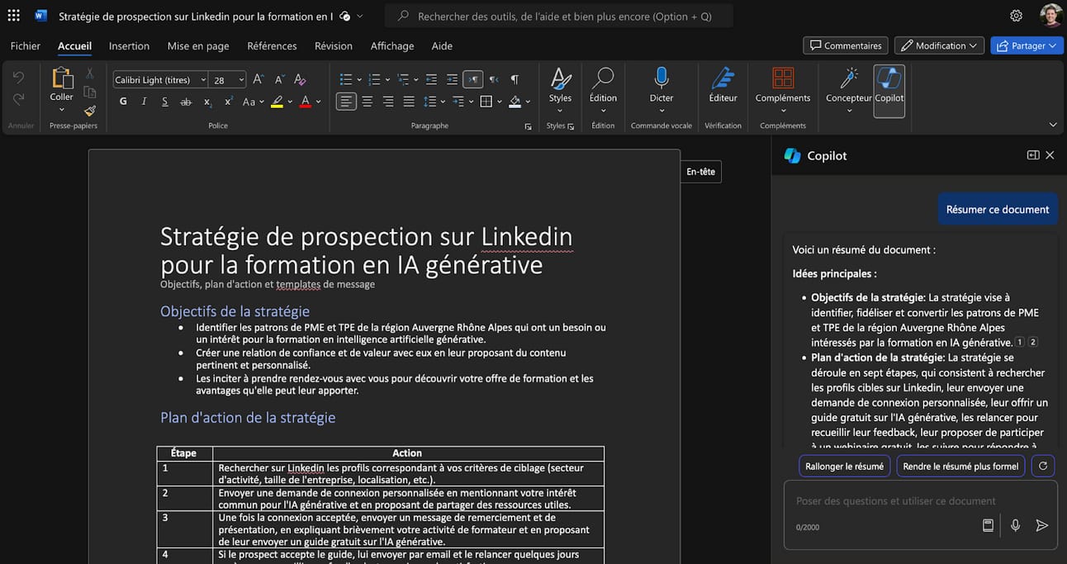Clear all formatting from selection
The image size is (1067, 564).
point(300,79)
